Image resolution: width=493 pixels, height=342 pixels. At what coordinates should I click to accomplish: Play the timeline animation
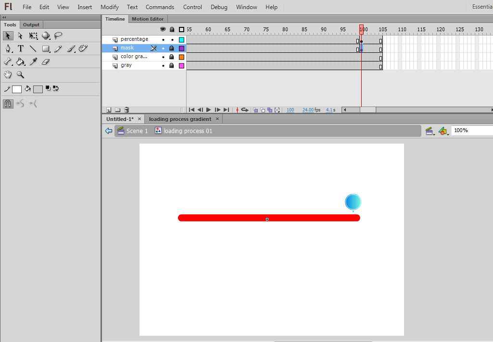pos(208,110)
